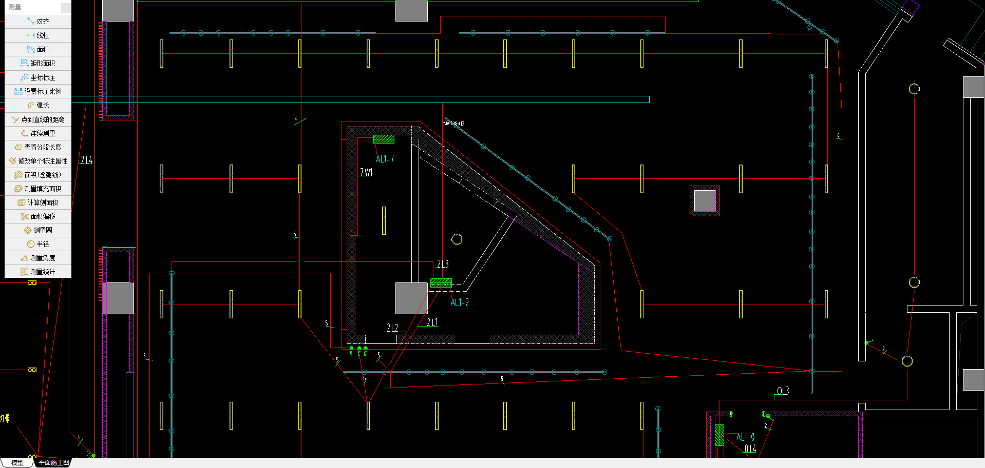Close the 测量 measurement panel
Image resolution: width=985 pixels, height=468 pixels.
66,7
